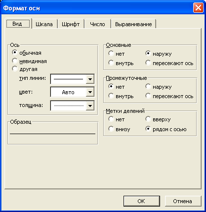Select the 'обычная' axis radio button
Image resolution: width=206 pixels, height=212 pixels.
coord(15,53)
